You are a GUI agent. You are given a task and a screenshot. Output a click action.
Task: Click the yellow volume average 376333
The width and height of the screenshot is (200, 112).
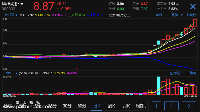[x=60, y=73]
